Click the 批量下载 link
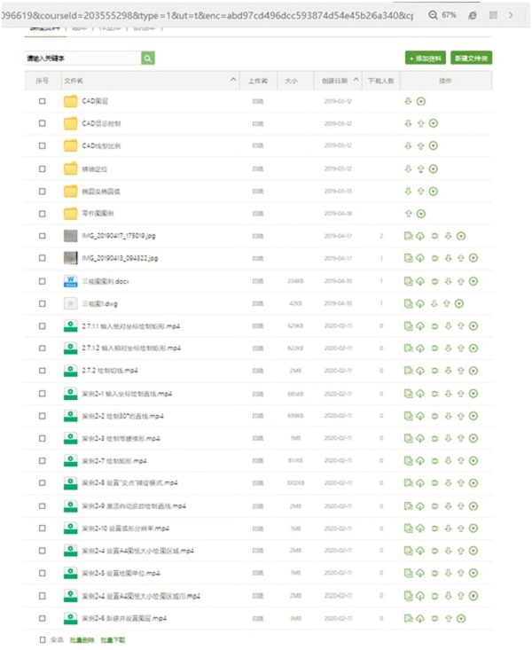 tap(113, 638)
